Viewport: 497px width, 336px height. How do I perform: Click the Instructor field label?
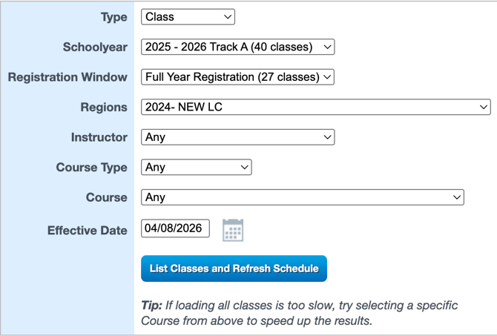click(x=99, y=137)
